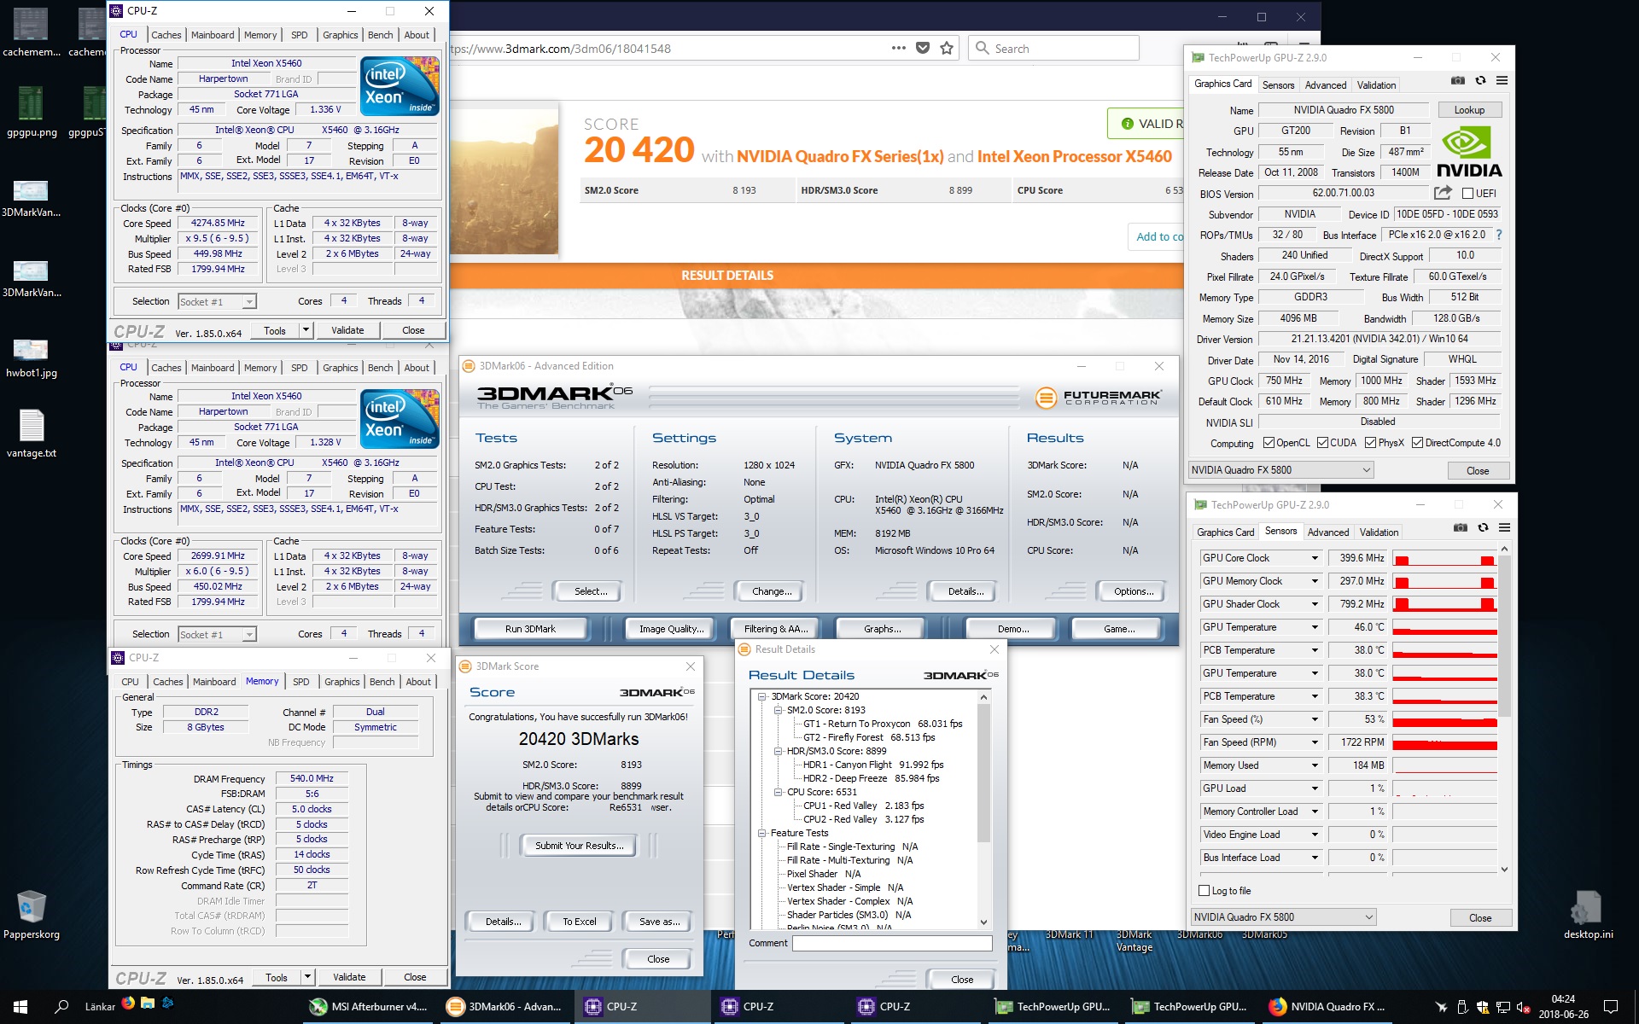The image size is (1639, 1024).
Task: Switch to MSI Afterburner in the taskbar
Action: tap(369, 1007)
